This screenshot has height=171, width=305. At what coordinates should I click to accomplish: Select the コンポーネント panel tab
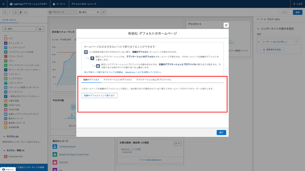coord(9,20)
